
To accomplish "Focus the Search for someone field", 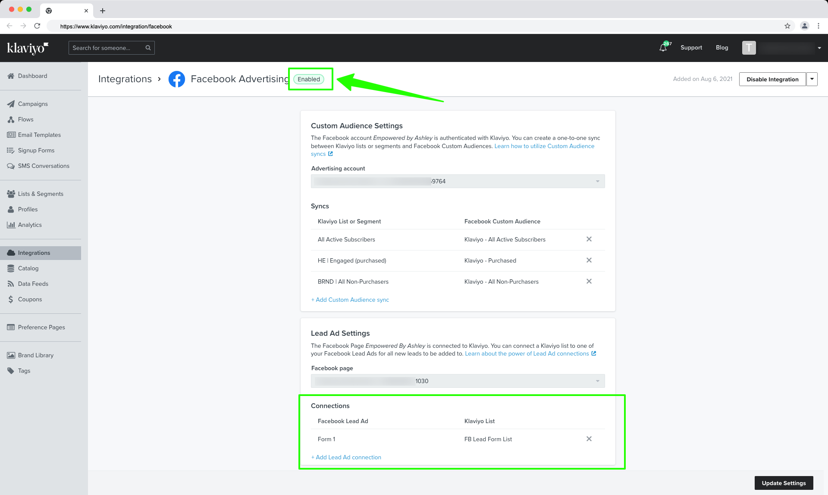I will 111,48.
